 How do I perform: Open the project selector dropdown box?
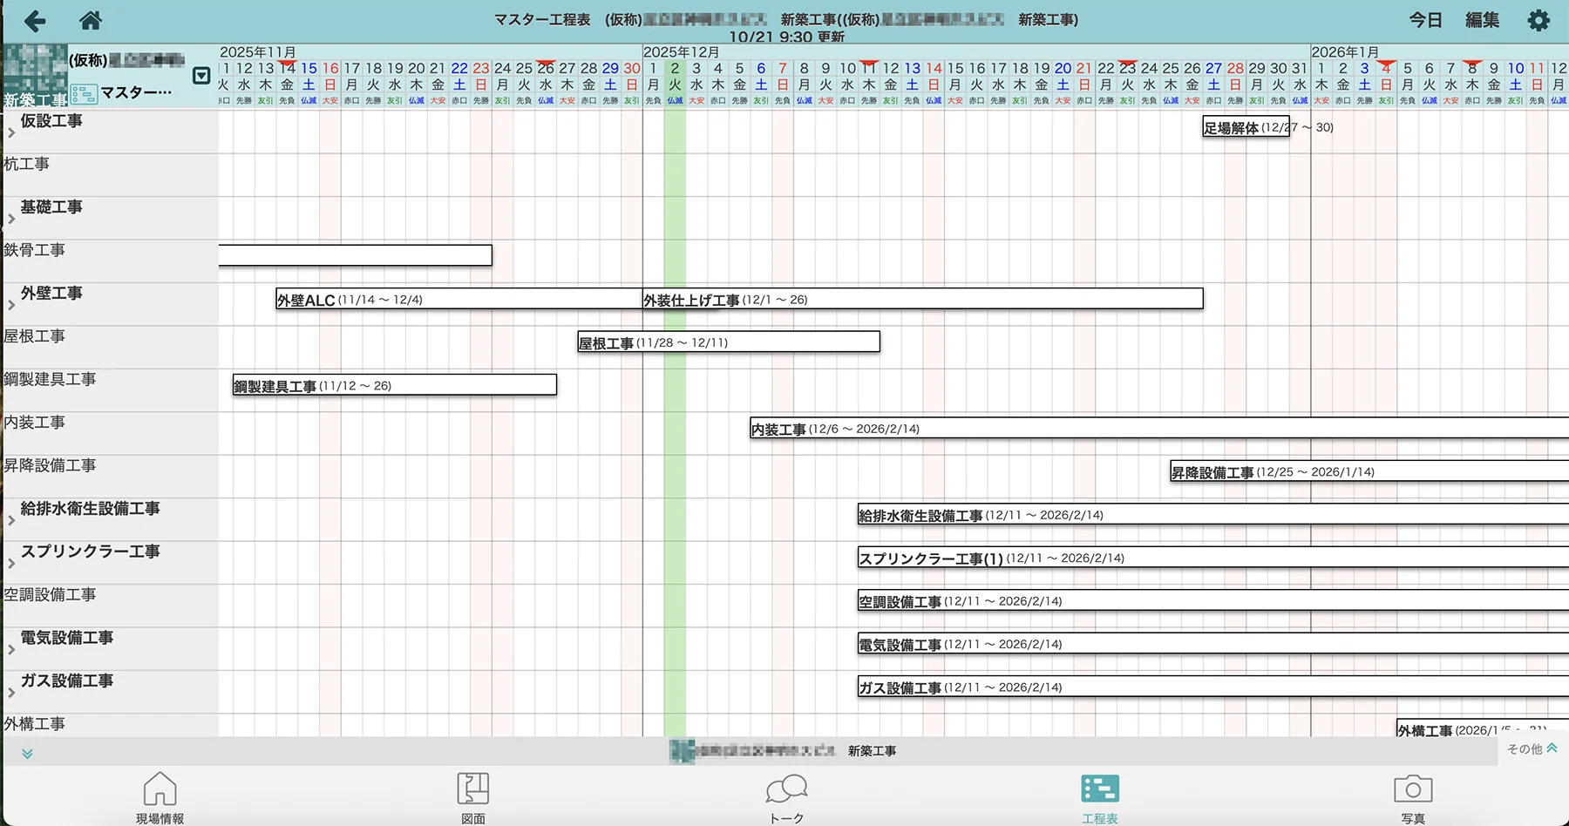point(201,76)
